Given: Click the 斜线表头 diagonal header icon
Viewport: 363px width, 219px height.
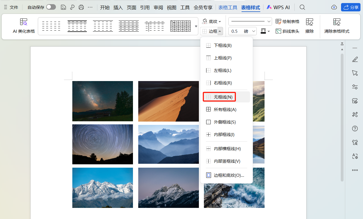Looking at the screenshot, I should point(287,31).
